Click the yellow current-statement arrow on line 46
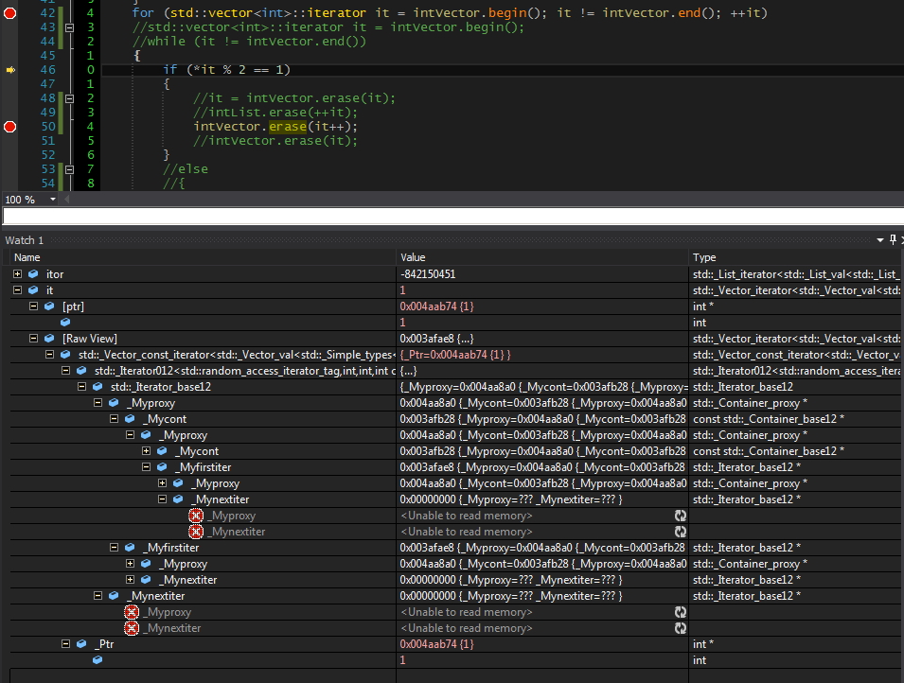This screenshot has width=904, height=683. tap(10, 70)
